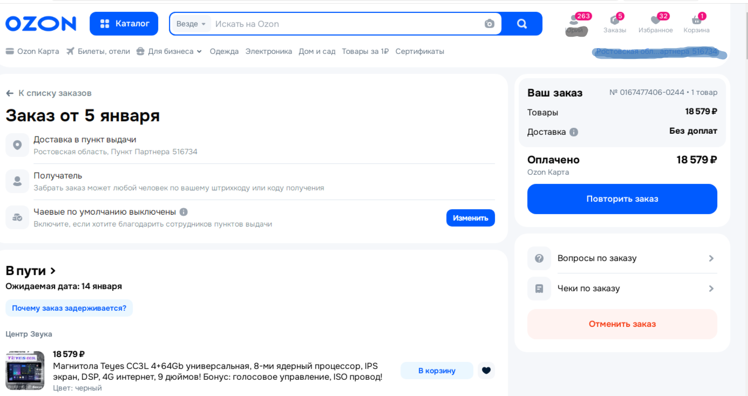Expand the Везде search scope dropdown
Screen dimensions: 748x396
tap(192, 24)
